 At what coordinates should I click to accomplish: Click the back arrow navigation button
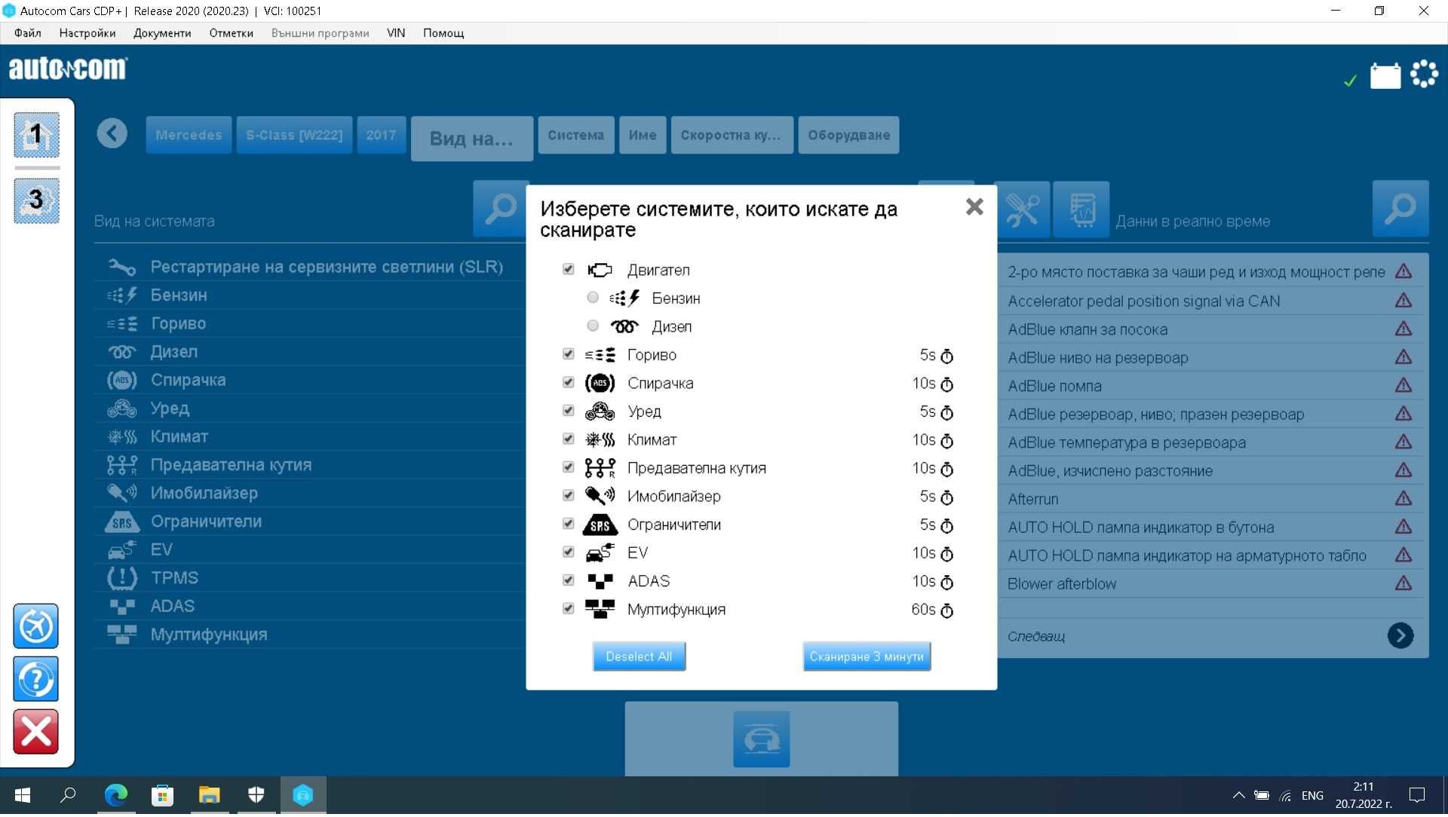(x=112, y=134)
